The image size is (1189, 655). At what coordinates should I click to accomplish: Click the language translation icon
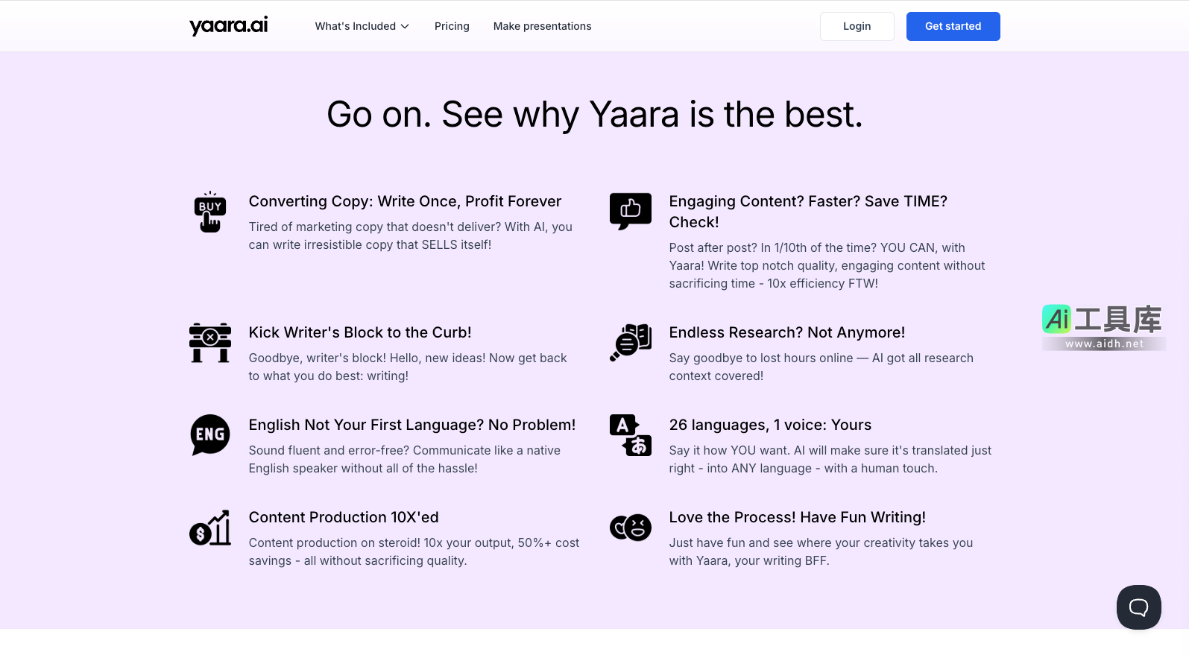(630, 435)
